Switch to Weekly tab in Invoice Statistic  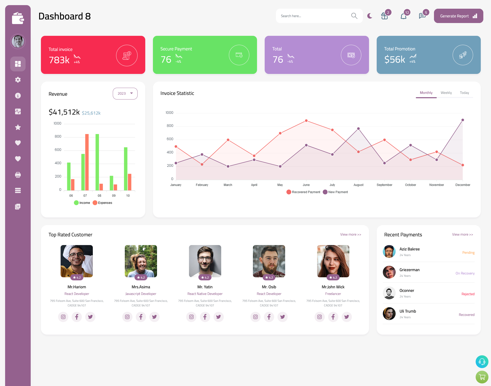coord(446,93)
